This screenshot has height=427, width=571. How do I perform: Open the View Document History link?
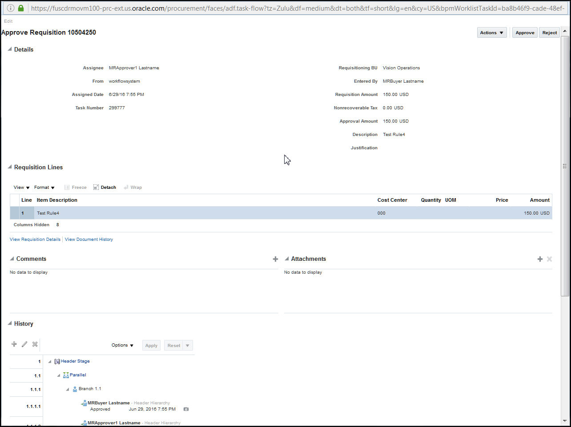point(88,239)
